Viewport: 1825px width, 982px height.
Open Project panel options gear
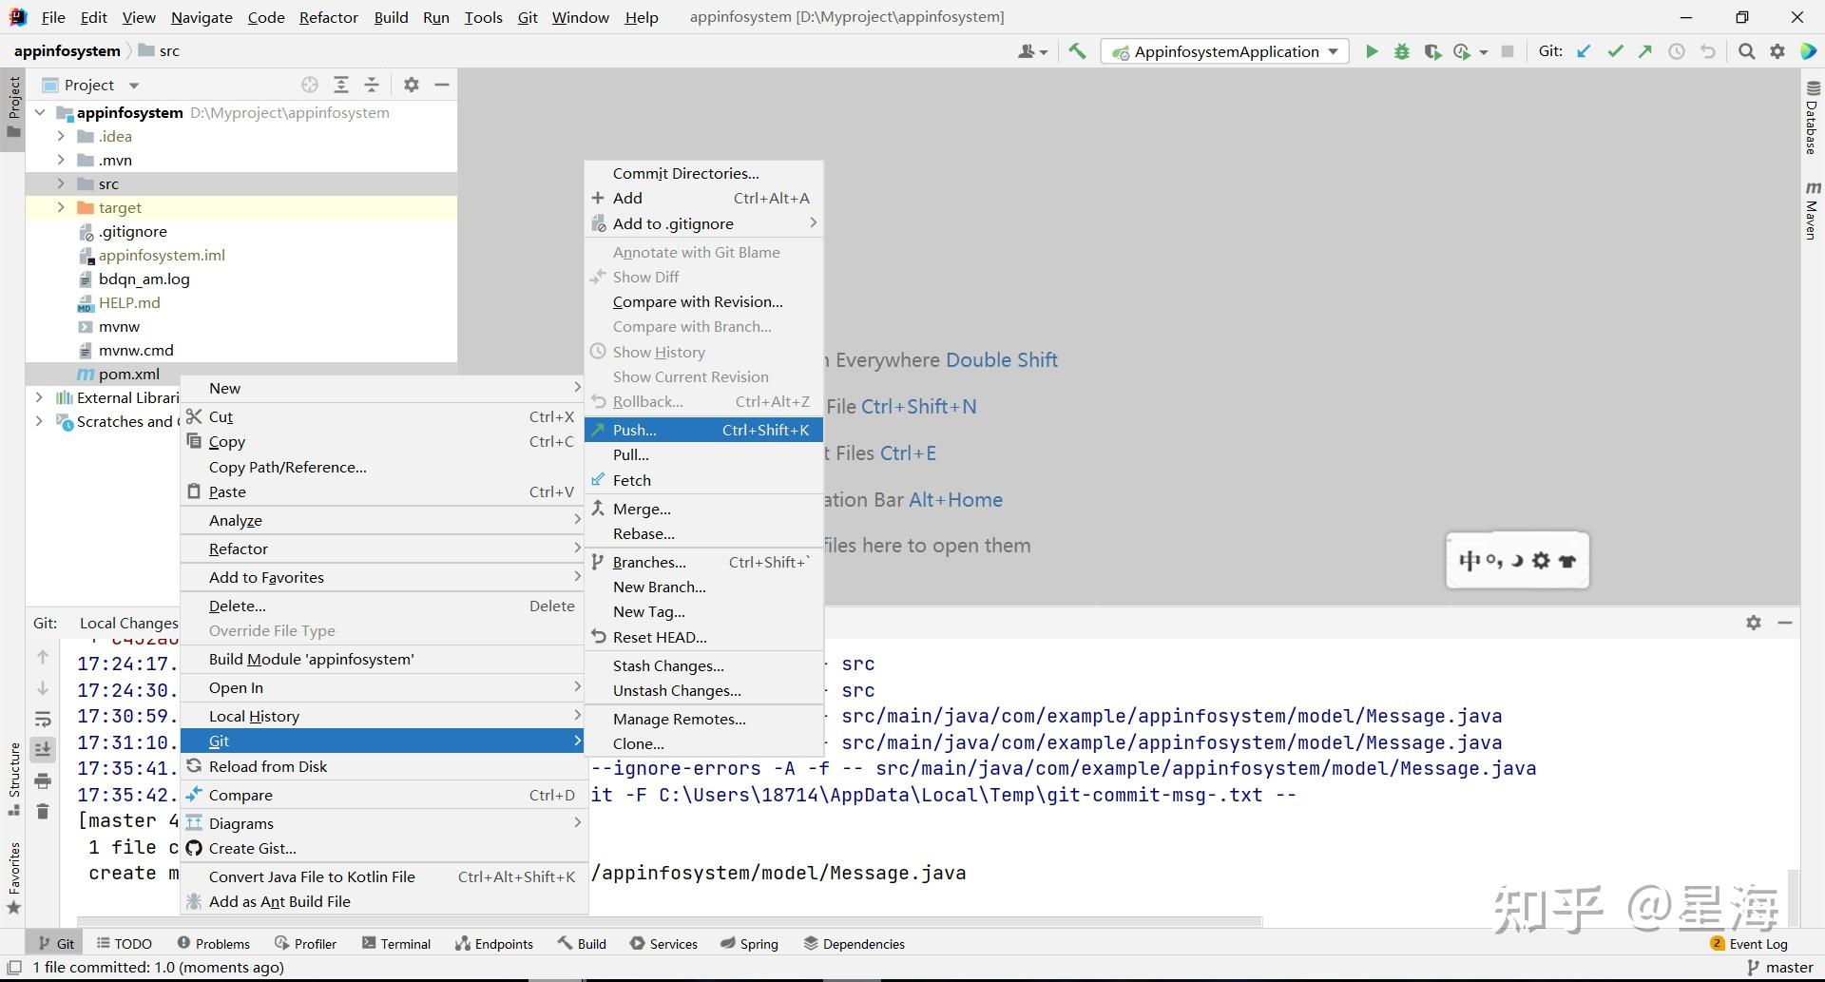point(412,85)
